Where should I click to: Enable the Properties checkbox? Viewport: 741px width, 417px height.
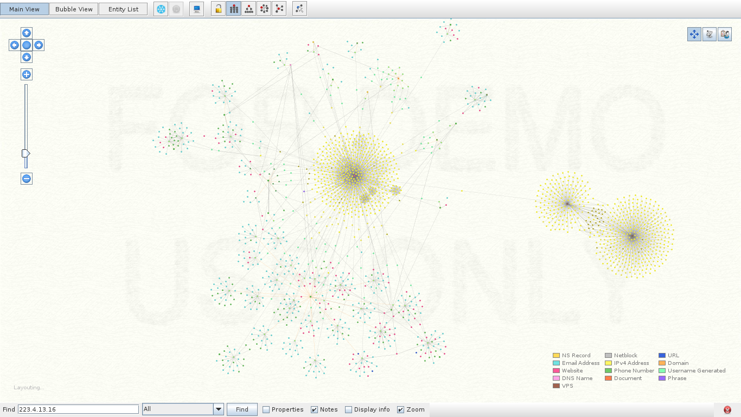click(266, 409)
